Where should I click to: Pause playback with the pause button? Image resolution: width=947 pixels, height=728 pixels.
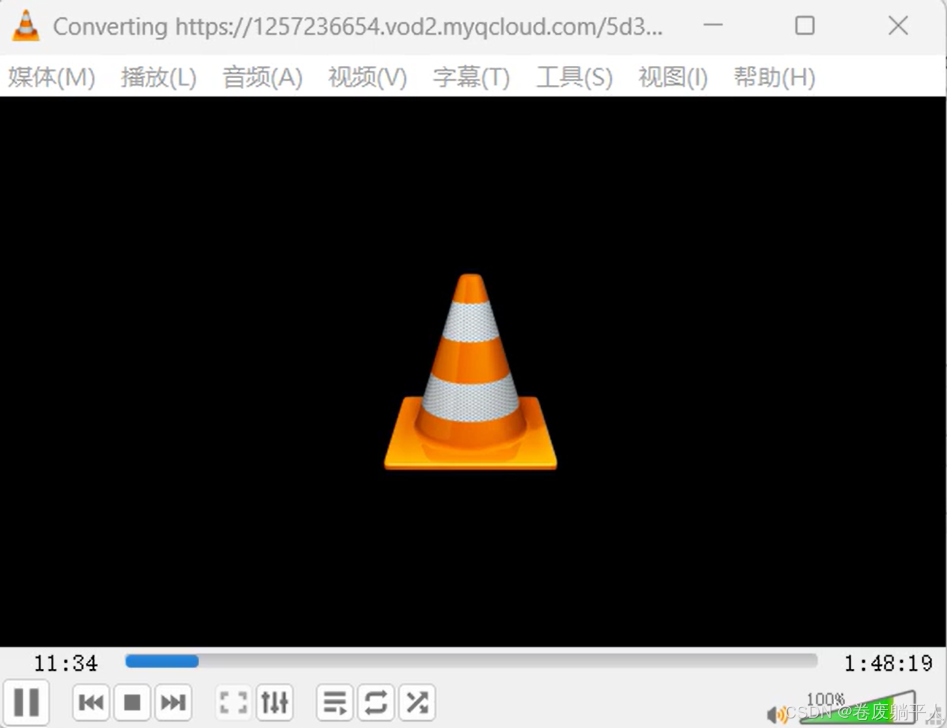click(26, 702)
